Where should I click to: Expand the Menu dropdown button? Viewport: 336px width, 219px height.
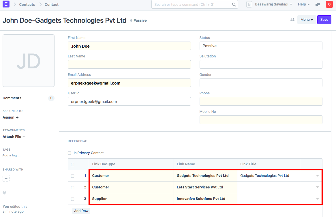pyautogui.click(x=307, y=20)
